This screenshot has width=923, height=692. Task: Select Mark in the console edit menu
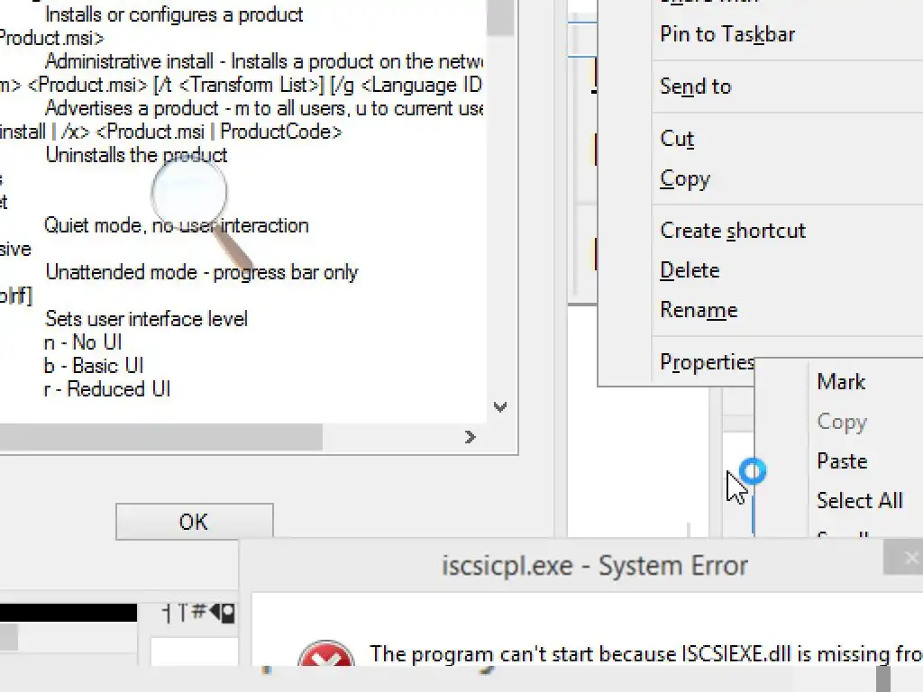click(841, 382)
